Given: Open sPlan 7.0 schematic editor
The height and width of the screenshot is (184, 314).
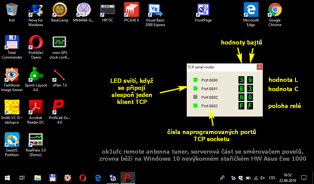Looking at the screenshot, I should coord(59,75).
